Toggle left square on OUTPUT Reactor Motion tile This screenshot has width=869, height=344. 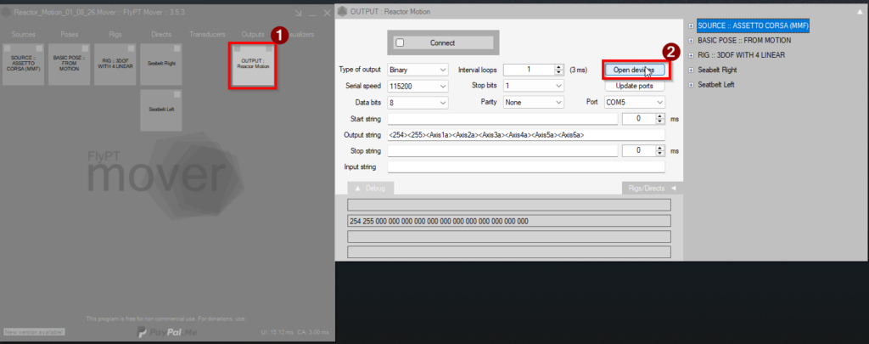coord(238,48)
